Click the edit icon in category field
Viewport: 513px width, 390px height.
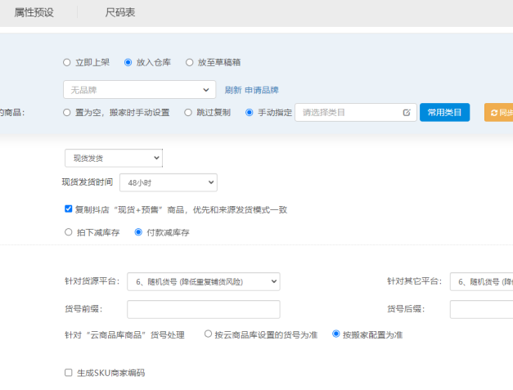(x=407, y=113)
